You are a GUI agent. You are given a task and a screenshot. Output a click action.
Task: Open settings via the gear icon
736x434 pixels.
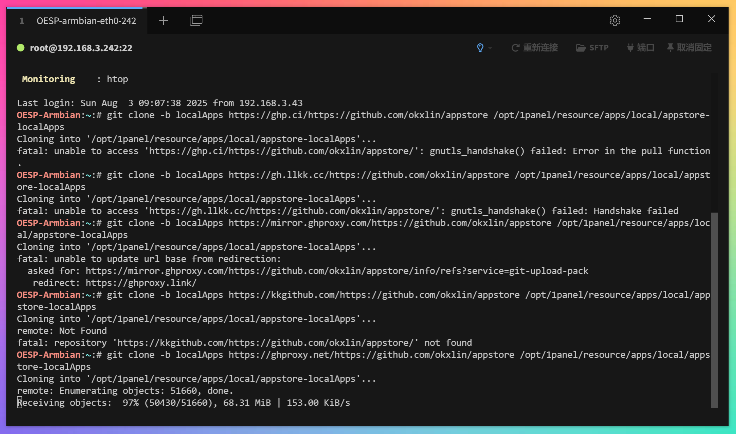pyautogui.click(x=615, y=20)
